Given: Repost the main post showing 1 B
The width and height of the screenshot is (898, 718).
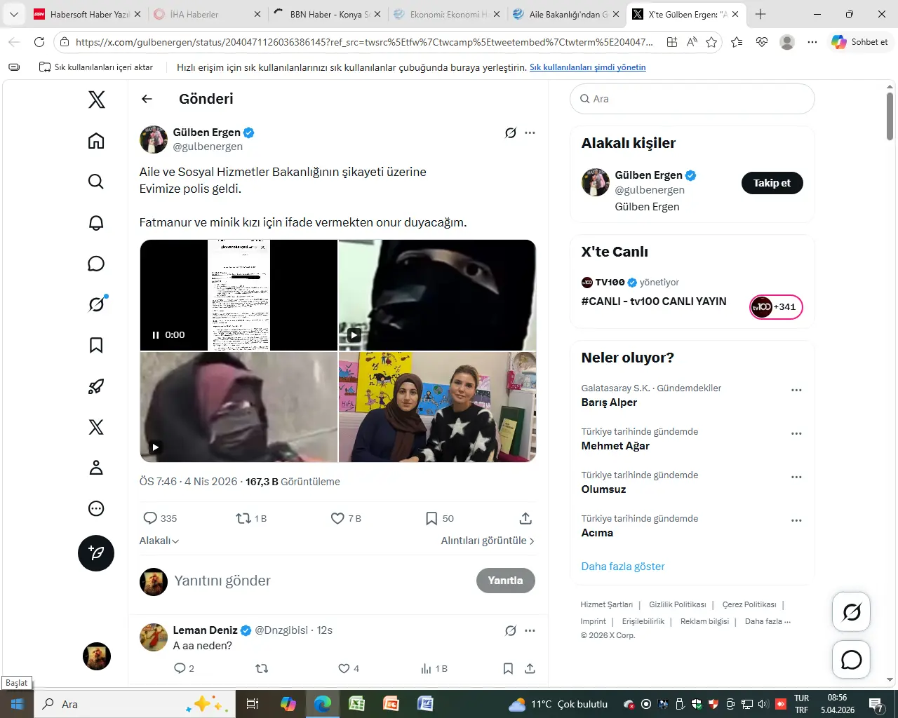Looking at the screenshot, I should [243, 518].
